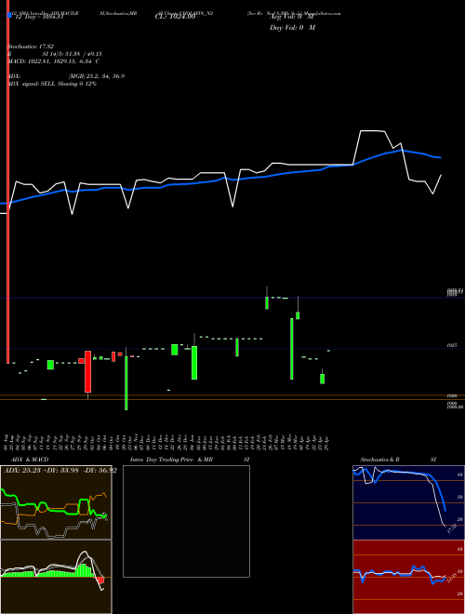
Task: Click the 'Stochastics: 17.32' reading
Action: coord(30,47)
